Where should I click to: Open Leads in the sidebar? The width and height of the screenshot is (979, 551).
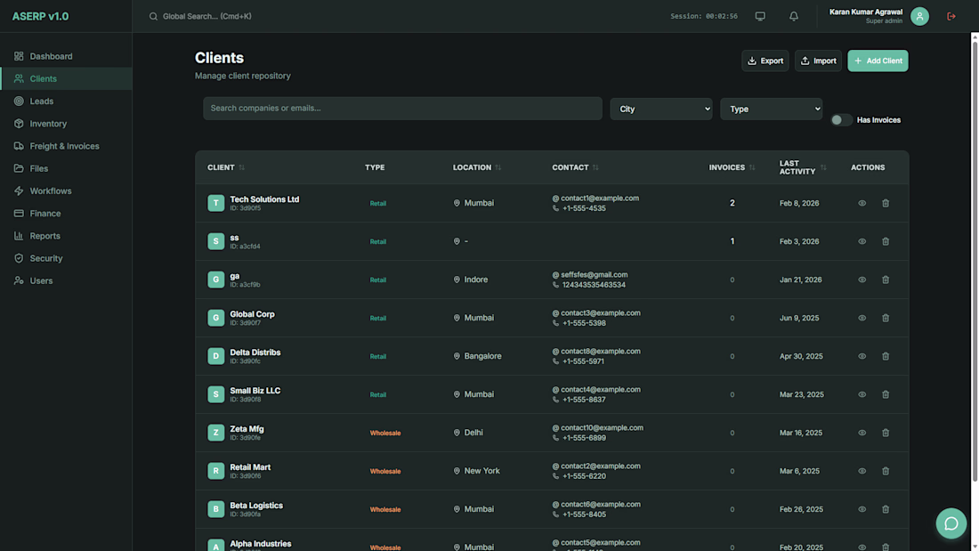pos(66,101)
